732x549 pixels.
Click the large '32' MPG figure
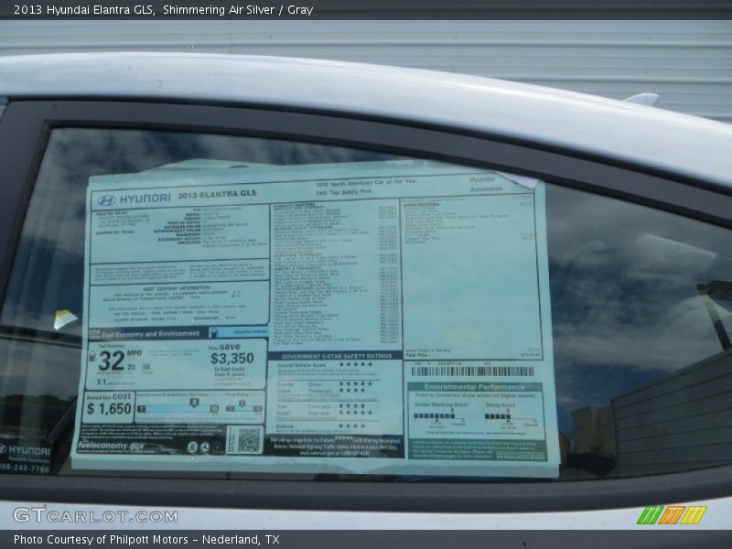[x=112, y=361]
